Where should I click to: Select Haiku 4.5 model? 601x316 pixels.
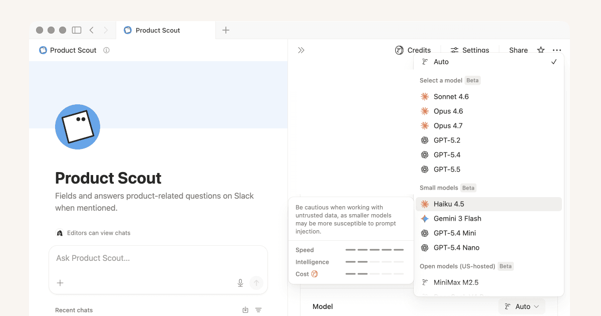[489, 204]
